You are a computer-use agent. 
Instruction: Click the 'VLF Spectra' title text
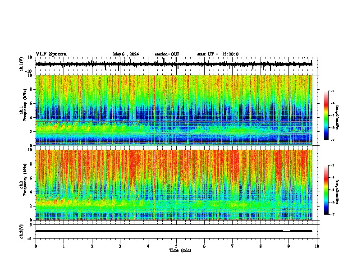51,54
